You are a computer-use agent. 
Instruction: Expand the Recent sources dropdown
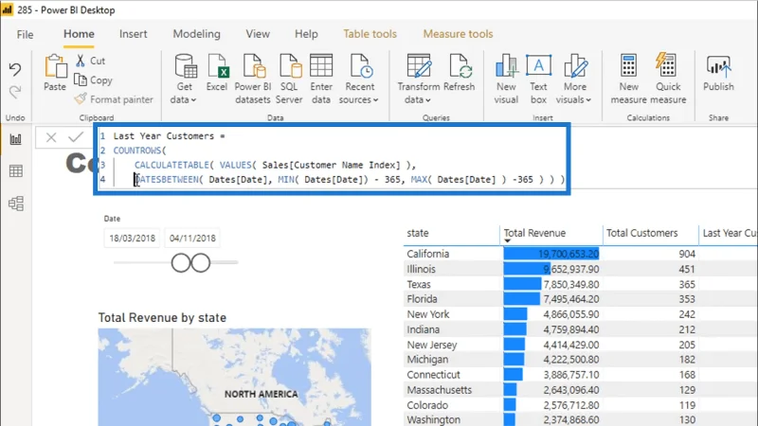[359, 79]
